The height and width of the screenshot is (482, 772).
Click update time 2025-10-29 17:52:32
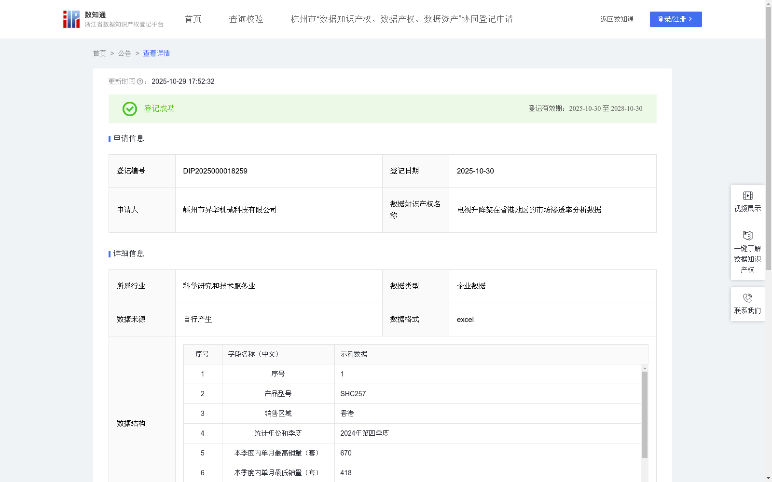click(x=183, y=81)
